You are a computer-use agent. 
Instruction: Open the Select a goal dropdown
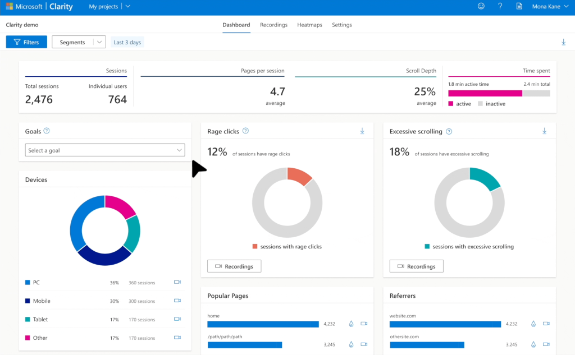click(105, 150)
